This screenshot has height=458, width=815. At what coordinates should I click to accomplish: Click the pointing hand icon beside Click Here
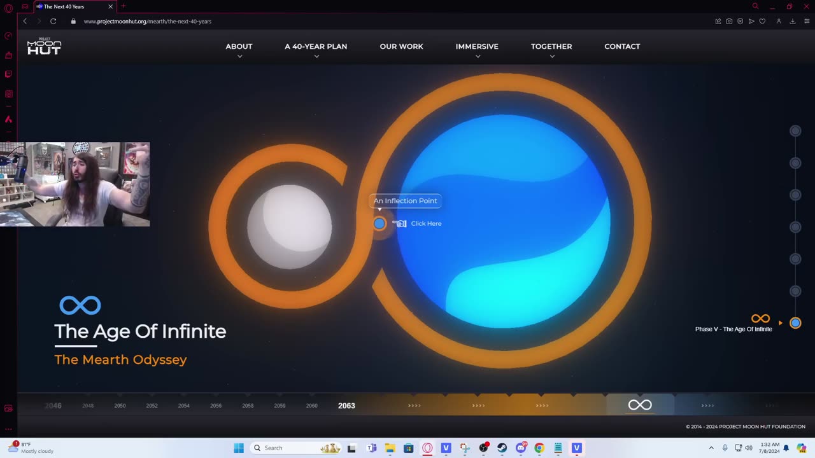coord(399,223)
